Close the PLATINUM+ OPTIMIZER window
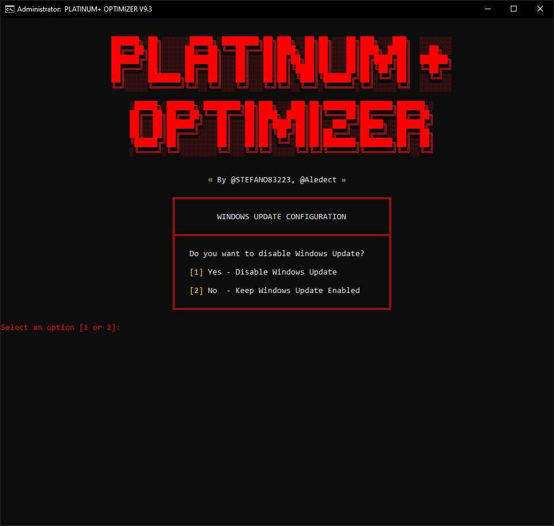This screenshot has height=526, width=554. [540, 9]
